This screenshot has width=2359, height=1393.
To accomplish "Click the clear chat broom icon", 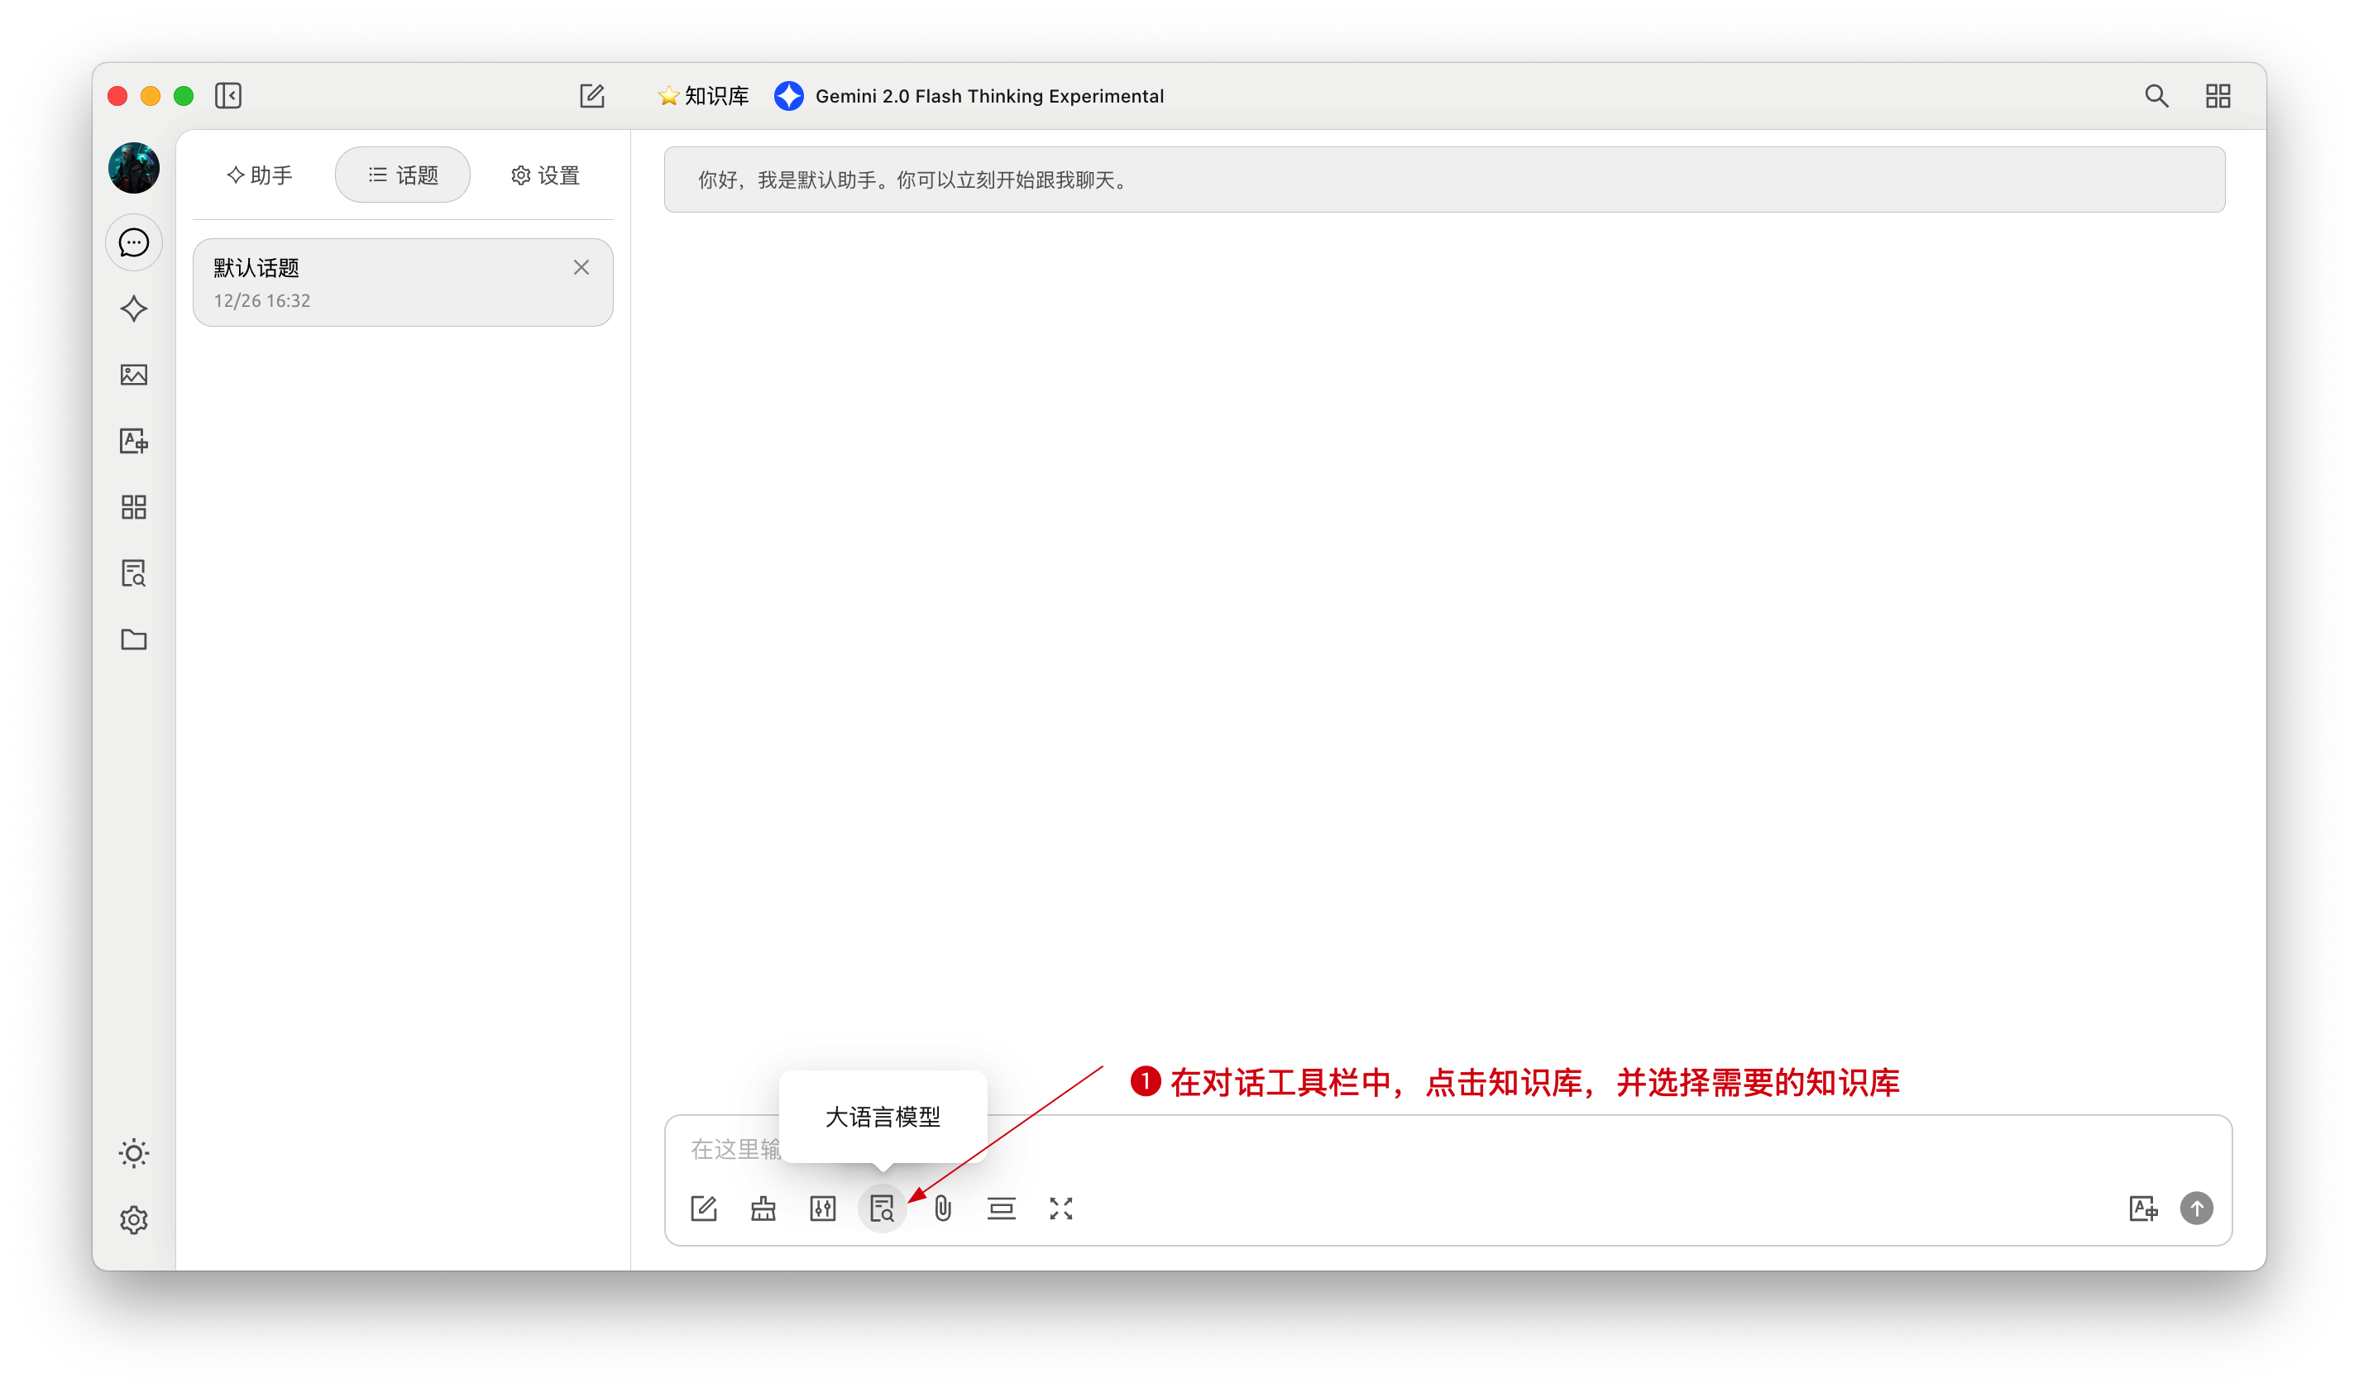I will (x=763, y=1208).
